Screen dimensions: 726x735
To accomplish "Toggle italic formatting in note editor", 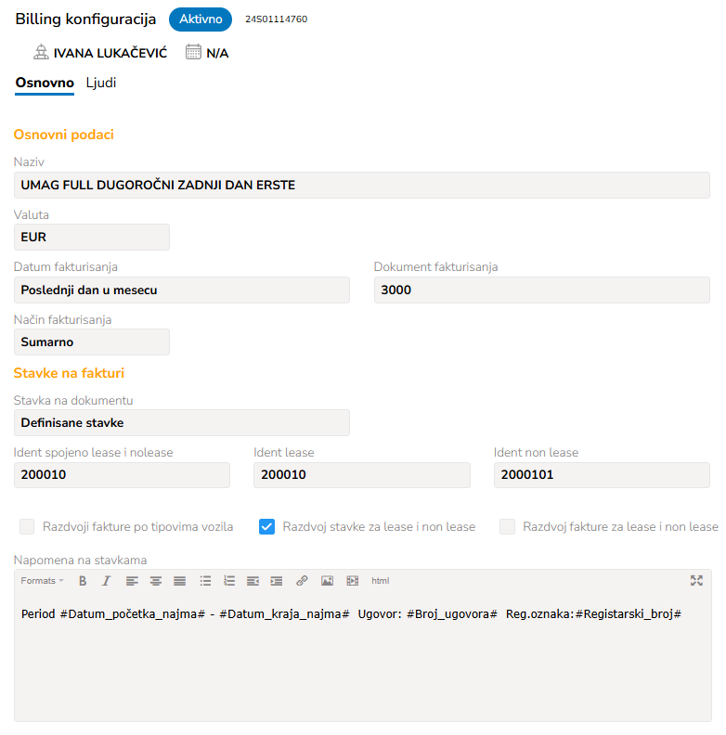I will click(107, 581).
